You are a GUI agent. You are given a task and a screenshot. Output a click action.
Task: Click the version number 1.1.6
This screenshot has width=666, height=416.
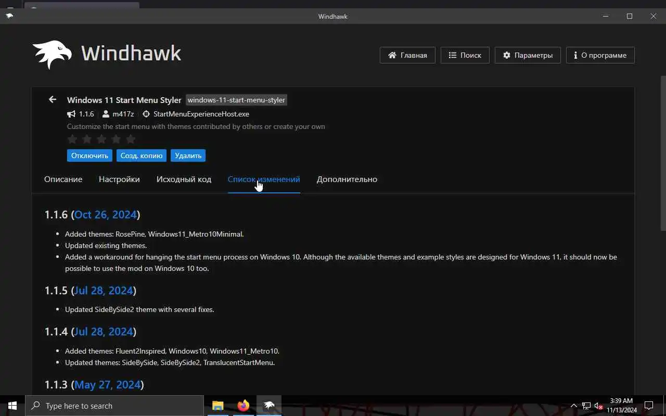point(86,114)
